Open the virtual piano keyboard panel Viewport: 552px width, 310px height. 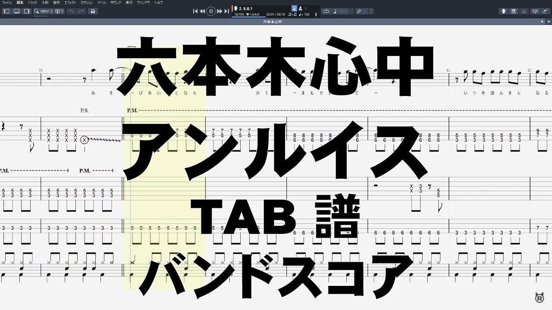[514, 11]
